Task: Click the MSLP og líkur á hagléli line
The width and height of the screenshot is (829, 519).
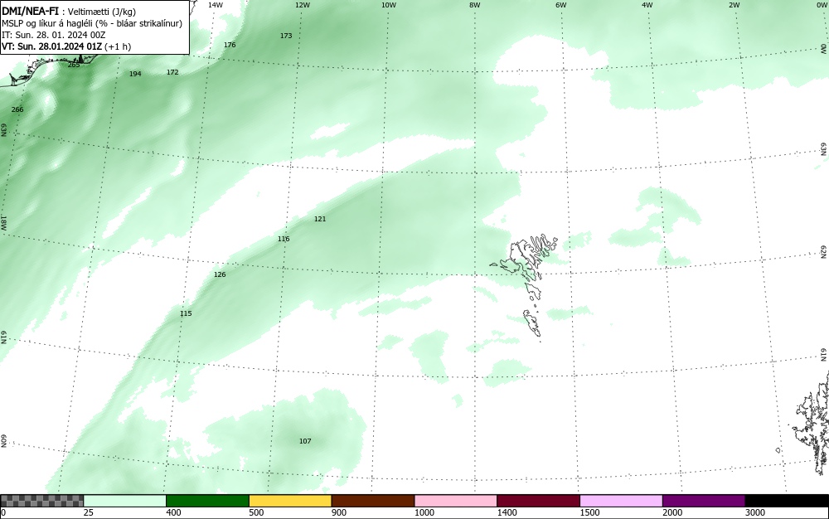Action: click(92, 23)
